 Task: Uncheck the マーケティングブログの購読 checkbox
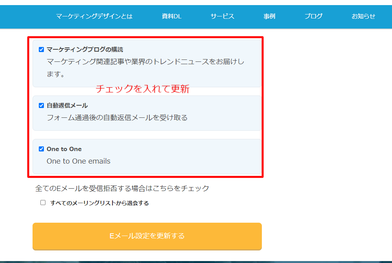[x=41, y=50]
